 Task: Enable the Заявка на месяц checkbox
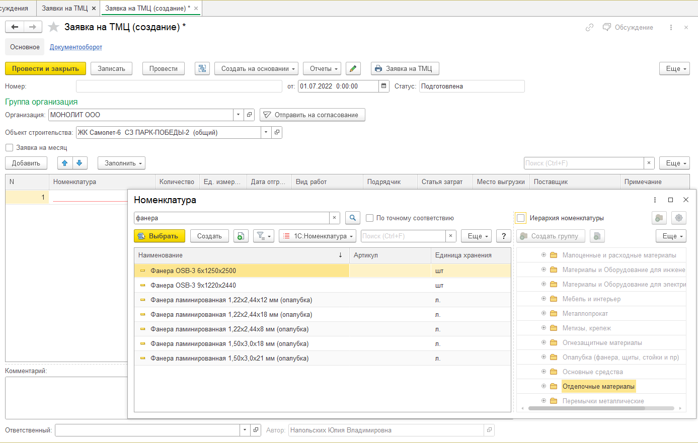(10, 148)
